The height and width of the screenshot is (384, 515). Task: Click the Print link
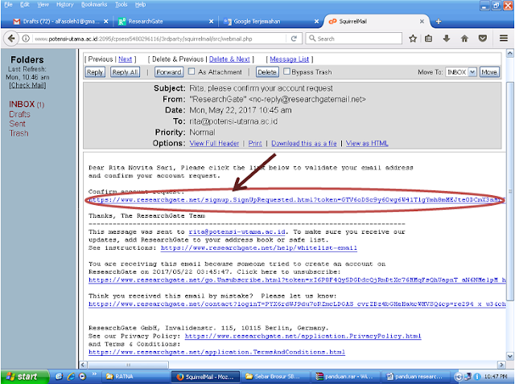click(255, 143)
